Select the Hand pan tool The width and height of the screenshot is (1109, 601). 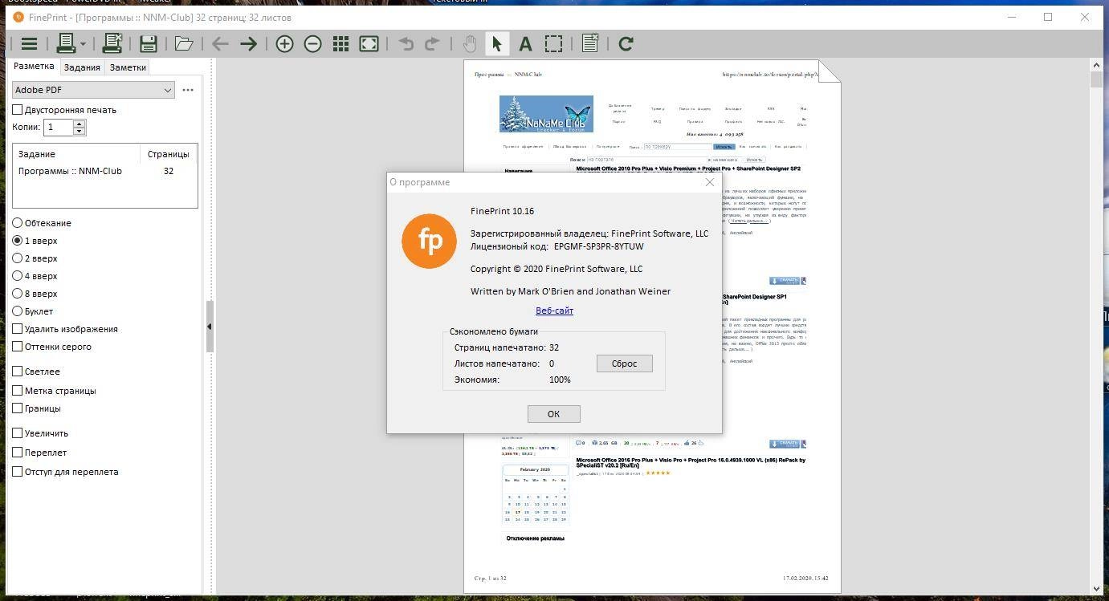pyautogui.click(x=469, y=44)
